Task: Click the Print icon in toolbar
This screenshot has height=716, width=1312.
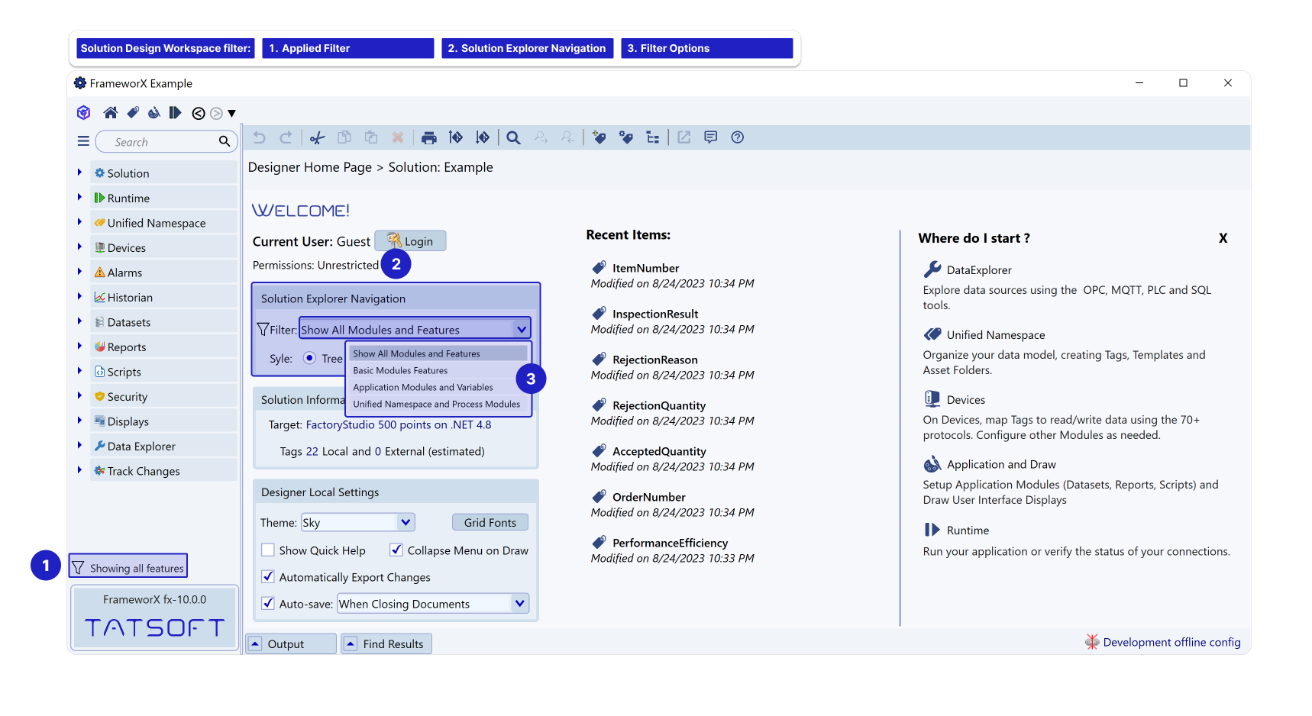Action: click(x=429, y=137)
